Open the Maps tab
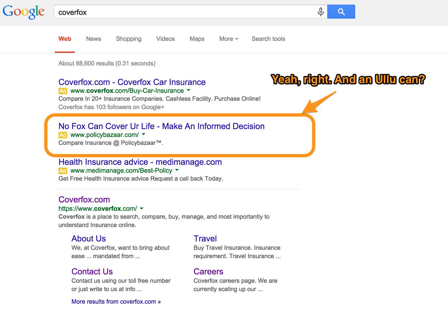 point(197,39)
